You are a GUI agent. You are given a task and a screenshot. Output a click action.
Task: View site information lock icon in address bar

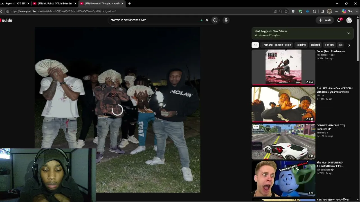(x=8, y=12)
